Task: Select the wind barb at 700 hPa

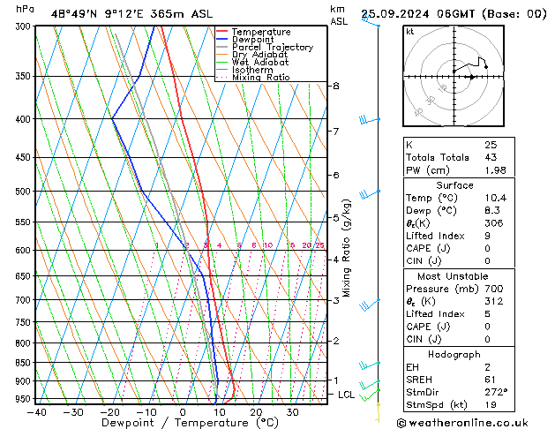Action: (369, 303)
